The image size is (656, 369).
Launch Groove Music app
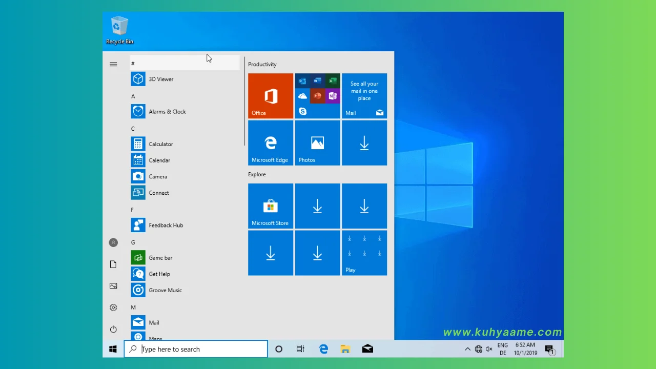[x=184, y=290]
